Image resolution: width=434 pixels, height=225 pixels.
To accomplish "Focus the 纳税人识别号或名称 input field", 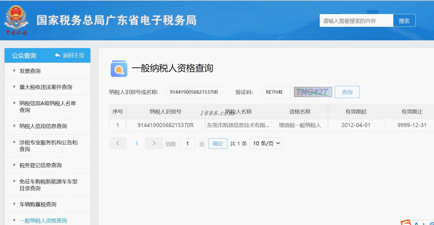I will coord(193,92).
